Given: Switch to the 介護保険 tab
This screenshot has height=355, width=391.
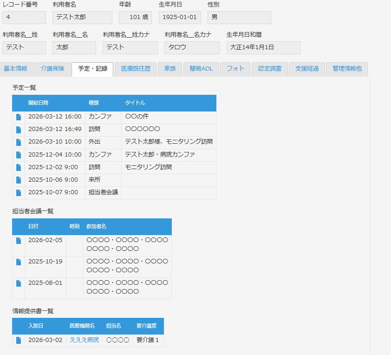Looking at the screenshot, I should (52, 69).
